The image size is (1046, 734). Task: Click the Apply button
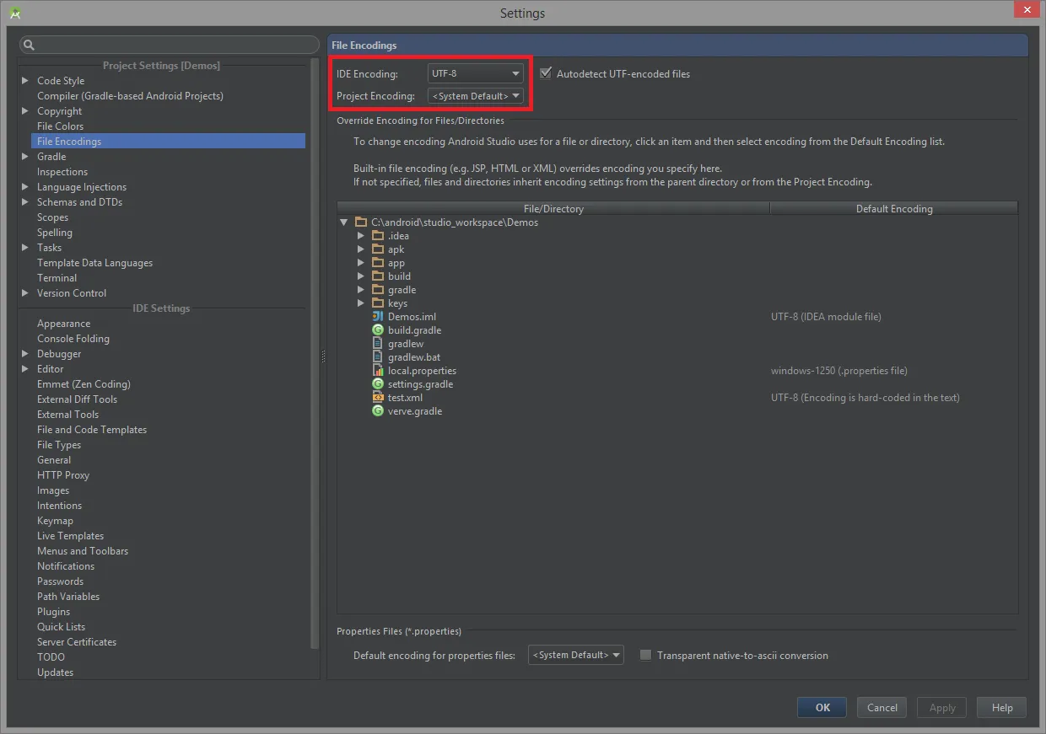[x=942, y=708]
